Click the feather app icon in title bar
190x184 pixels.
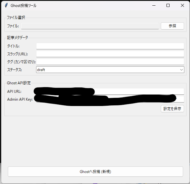tap(6, 5)
